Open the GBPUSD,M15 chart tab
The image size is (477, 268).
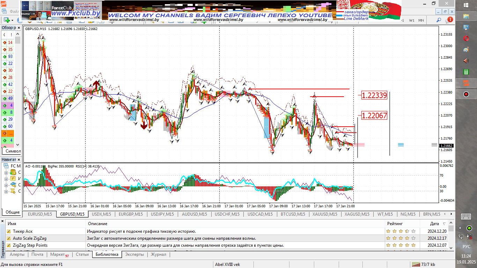pyautogui.click(x=72, y=214)
